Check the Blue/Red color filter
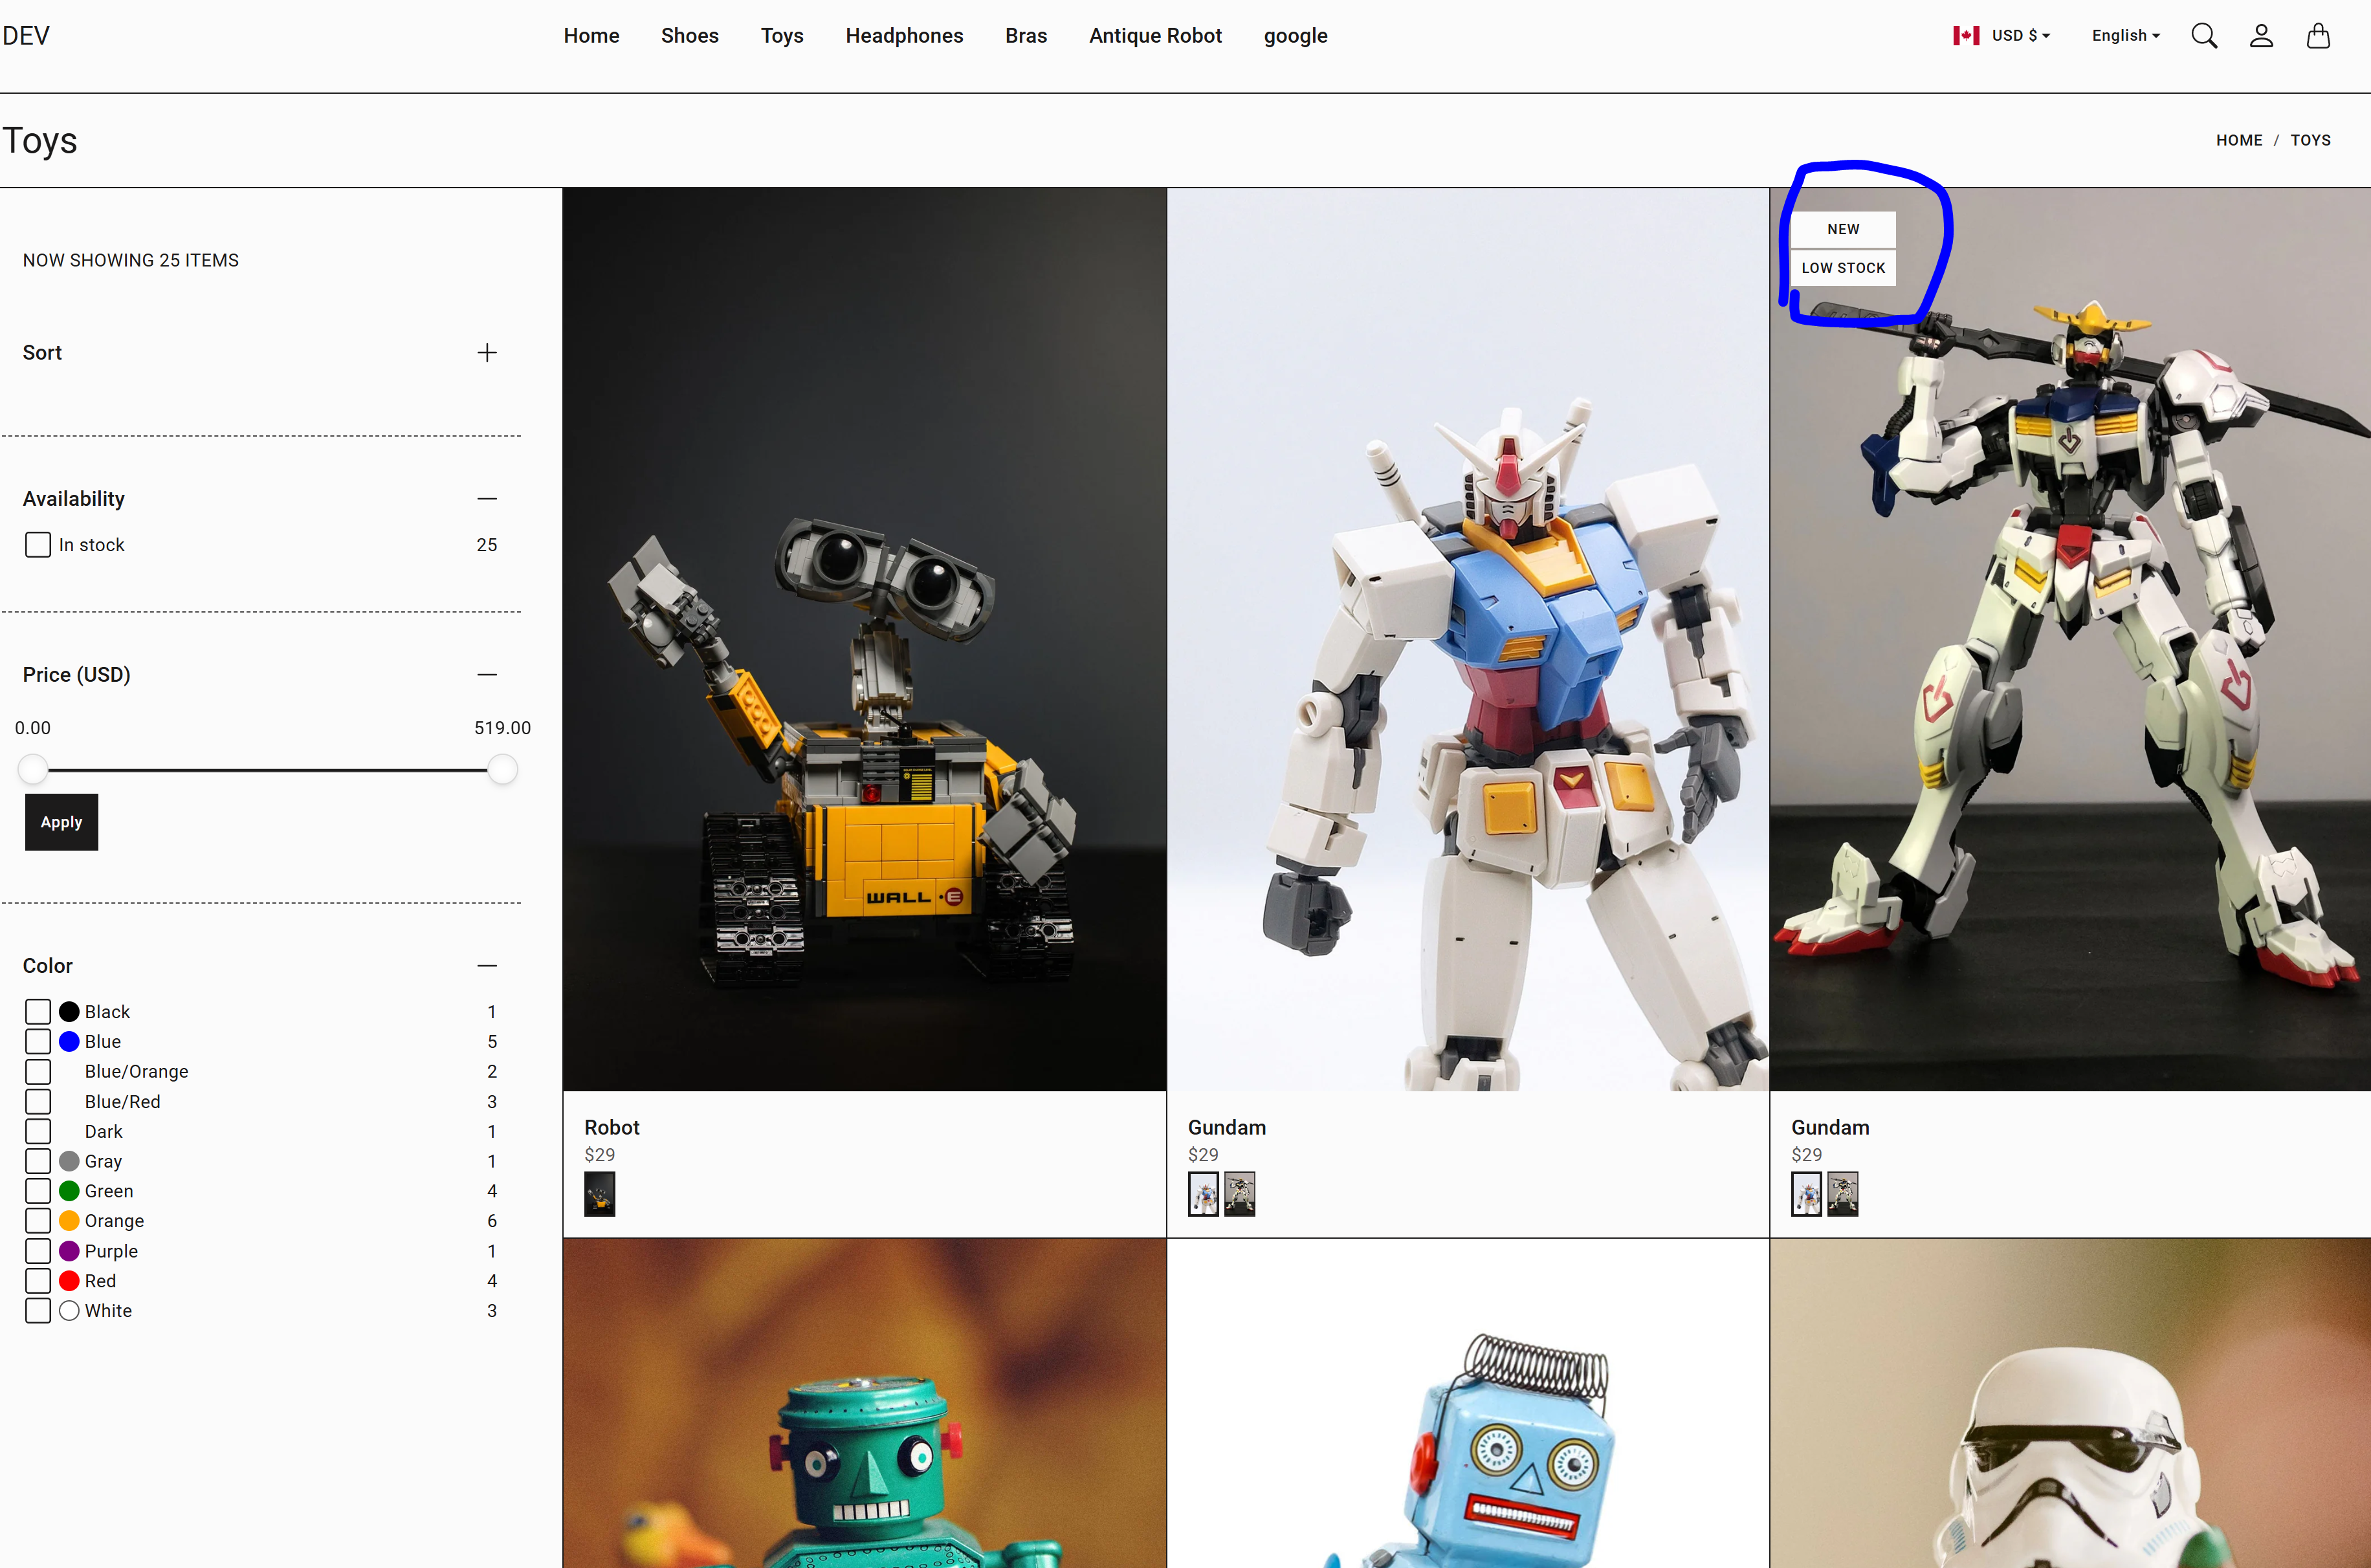This screenshot has width=2371, height=1568. (x=38, y=1102)
